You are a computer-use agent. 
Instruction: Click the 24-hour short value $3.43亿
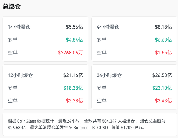click(x=163, y=101)
